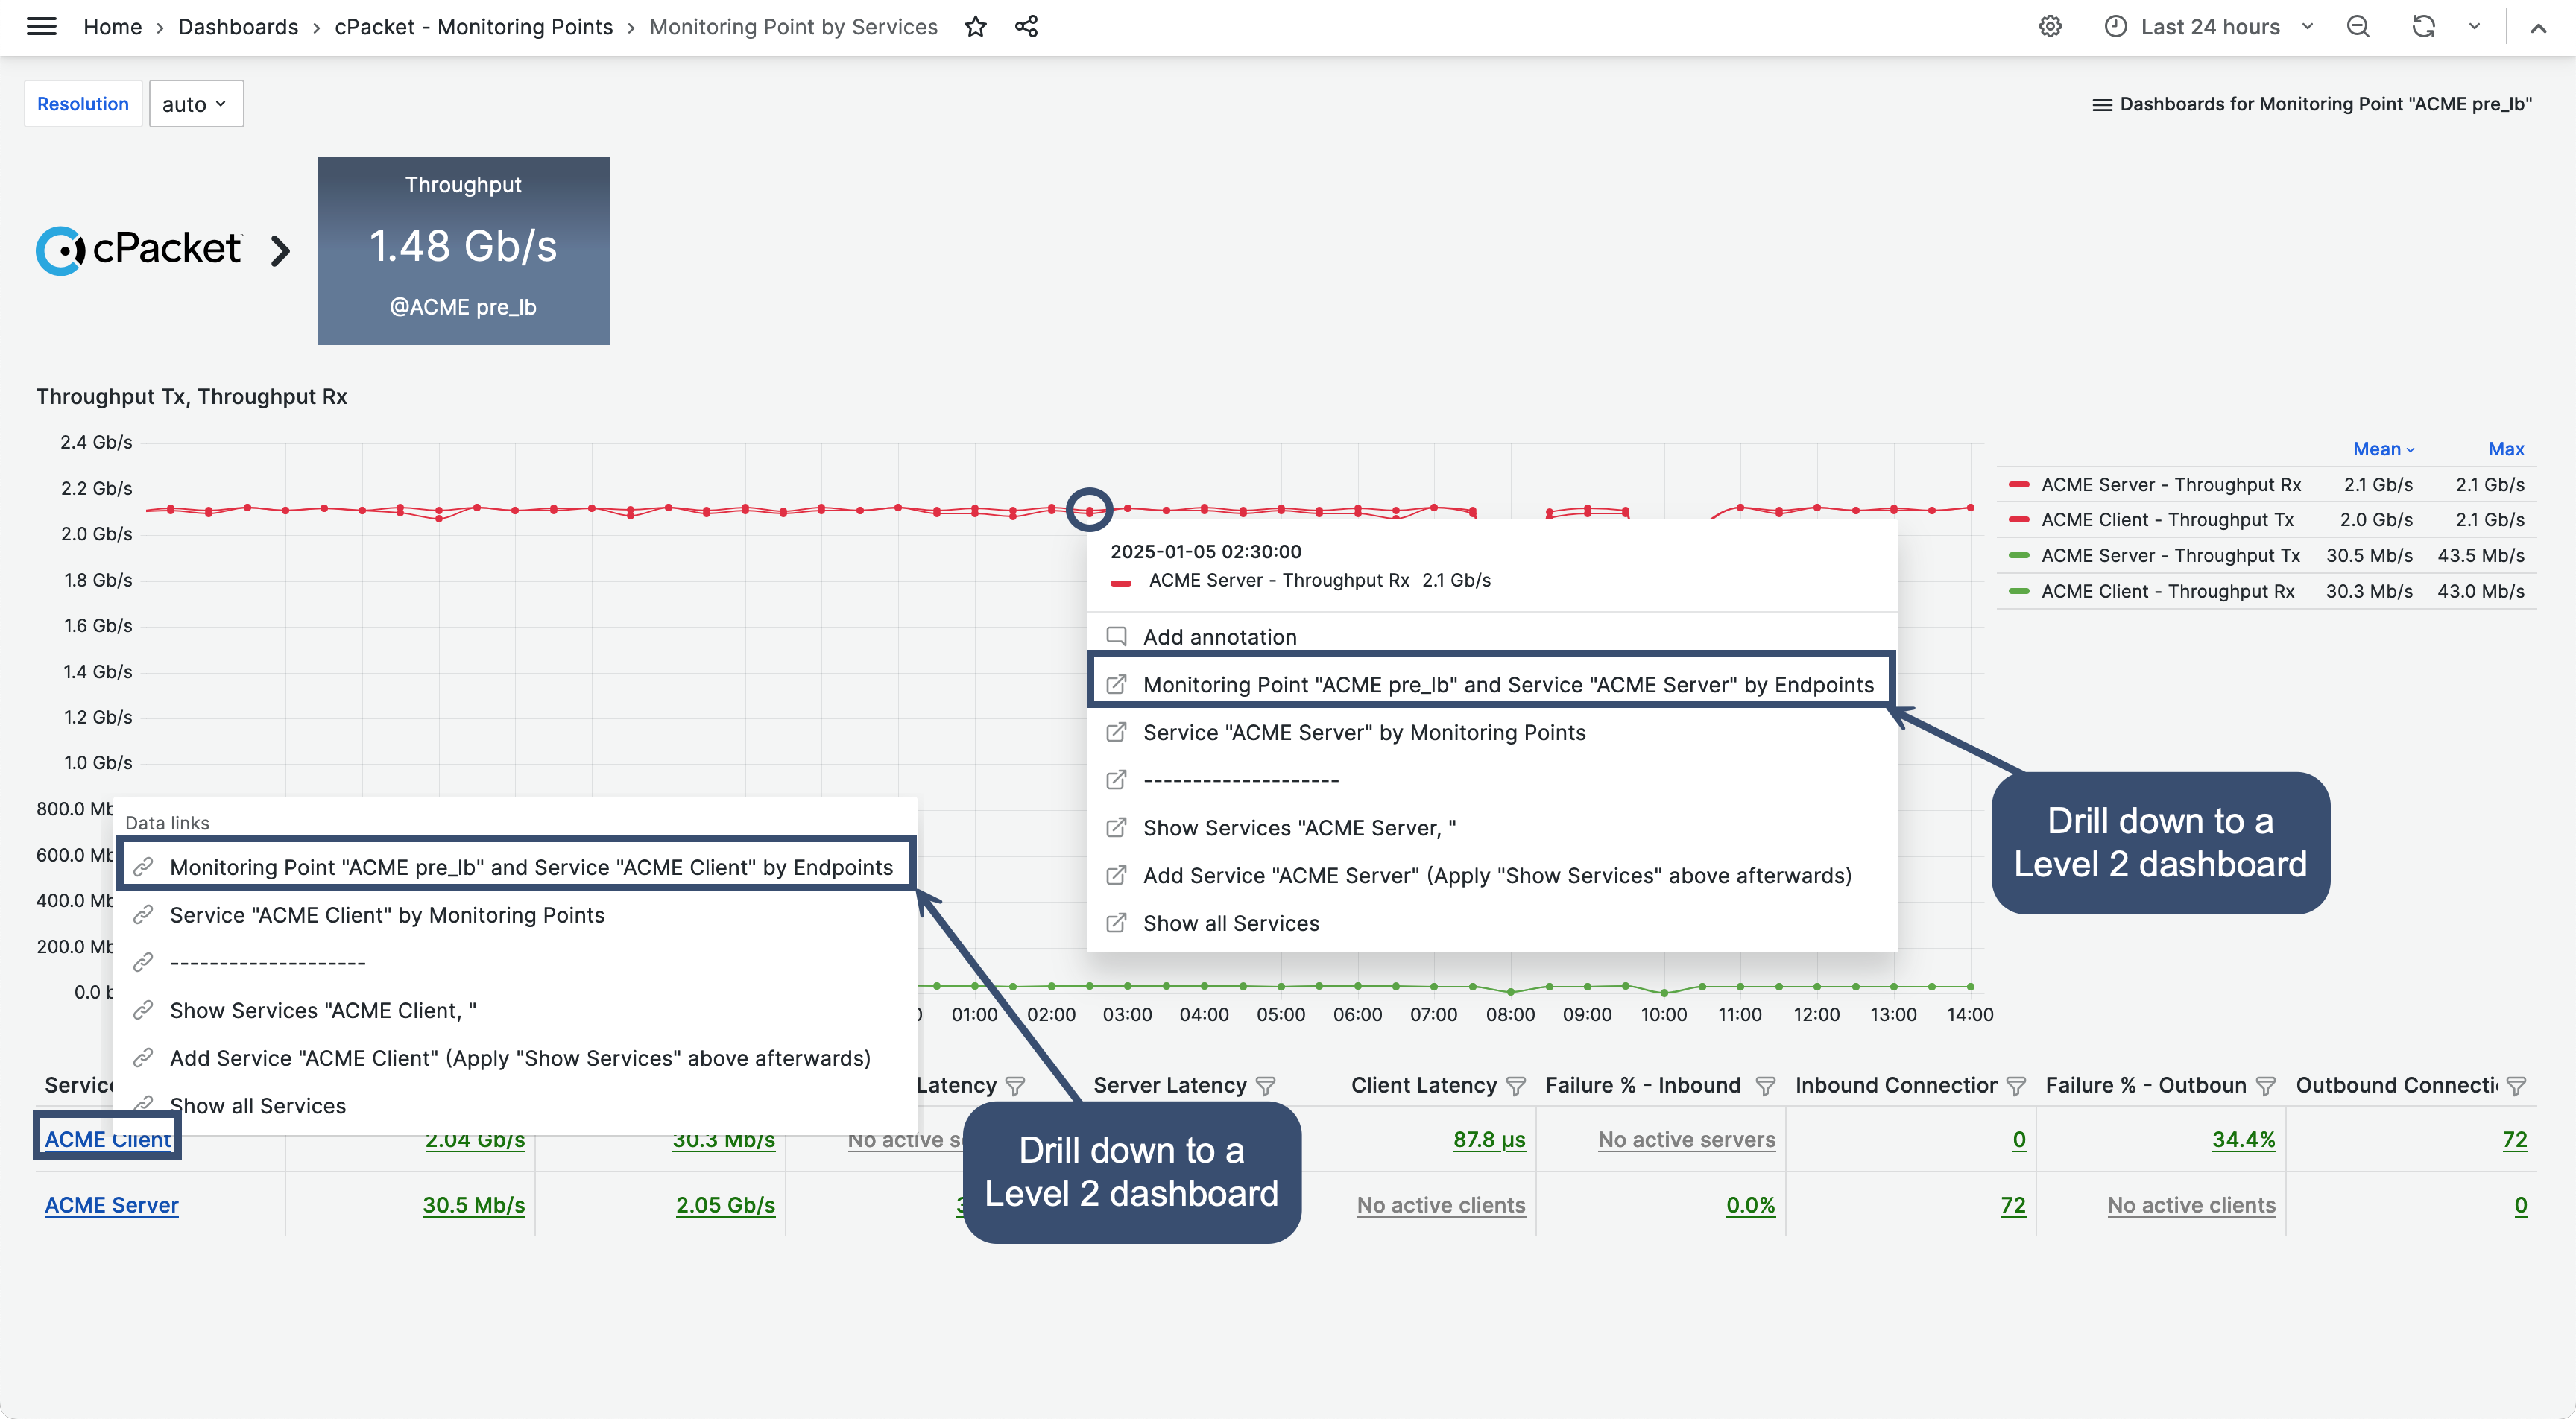Click the partly hidden Latency column filter icon

pos(1015,1086)
